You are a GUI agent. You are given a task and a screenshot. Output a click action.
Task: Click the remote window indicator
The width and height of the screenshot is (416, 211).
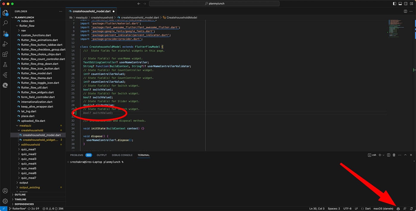coord(3,209)
